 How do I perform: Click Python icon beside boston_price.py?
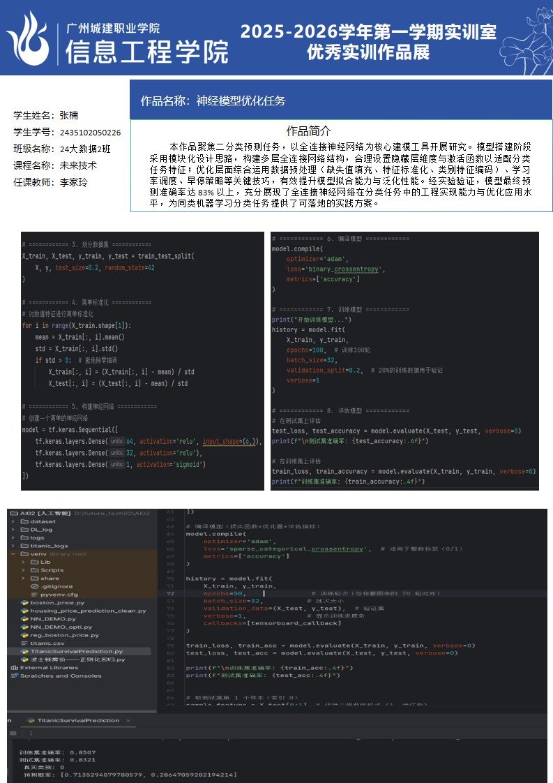(x=24, y=602)
